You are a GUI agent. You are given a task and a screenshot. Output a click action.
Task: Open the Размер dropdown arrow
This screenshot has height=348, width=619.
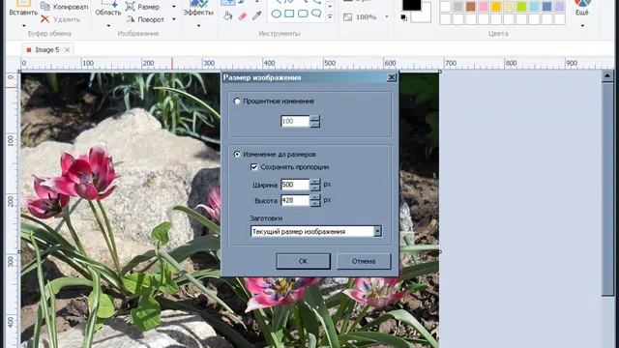(x=174, y=7)
